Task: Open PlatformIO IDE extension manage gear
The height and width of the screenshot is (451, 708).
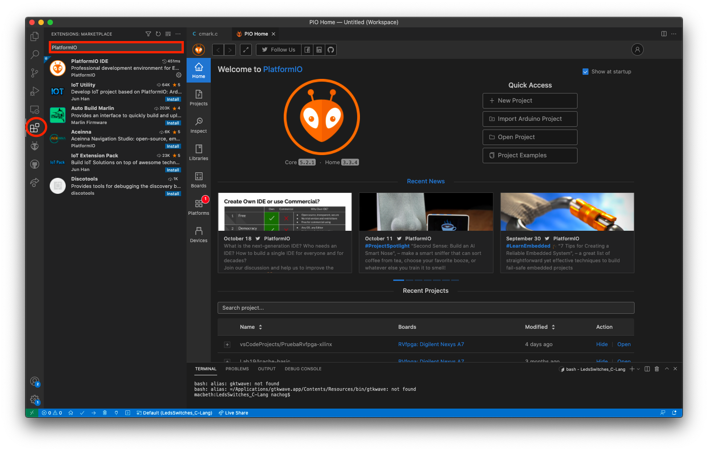Action: (178, 75)
